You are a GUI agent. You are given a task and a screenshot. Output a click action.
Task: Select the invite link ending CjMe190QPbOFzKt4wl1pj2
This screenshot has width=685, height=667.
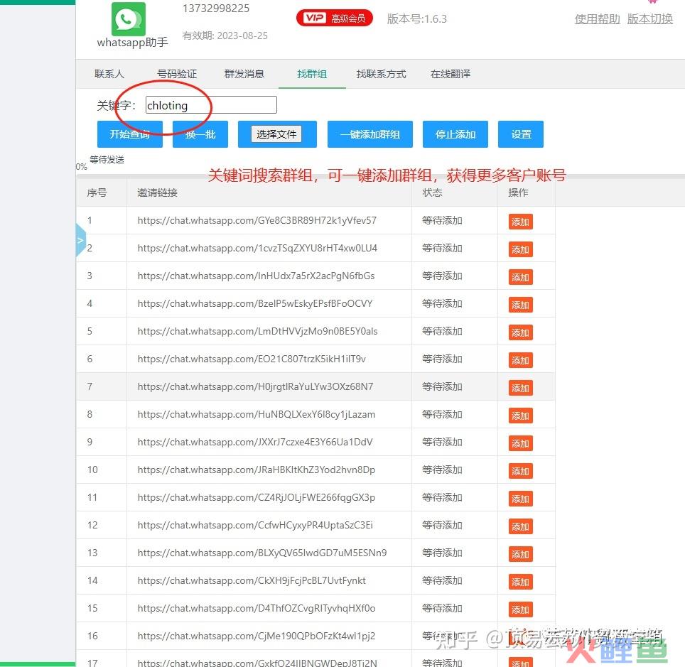tap(257, 636)
